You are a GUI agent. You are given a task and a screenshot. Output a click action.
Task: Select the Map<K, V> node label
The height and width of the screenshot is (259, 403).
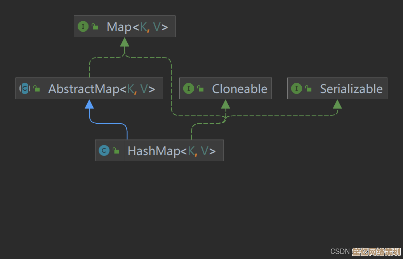pyautogui.click(x=137, y=27)
